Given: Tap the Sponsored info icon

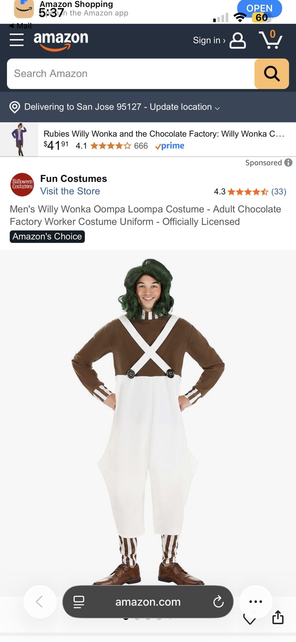Looking at the screenshot, I should pos(288,163).
